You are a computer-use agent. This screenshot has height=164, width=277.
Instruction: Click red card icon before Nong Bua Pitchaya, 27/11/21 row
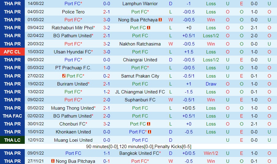pos(53,161)
